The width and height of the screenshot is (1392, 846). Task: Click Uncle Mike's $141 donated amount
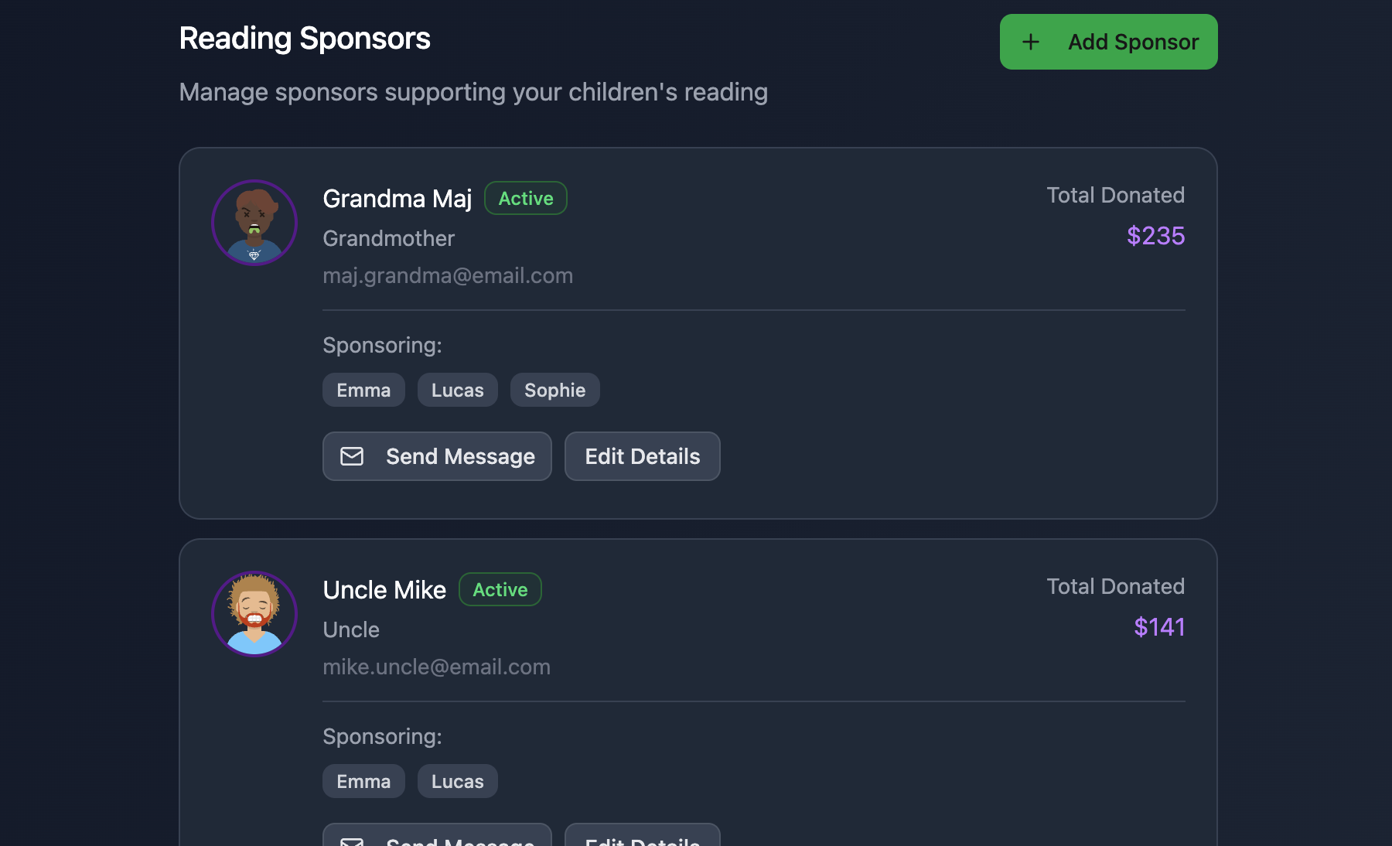(x=1158, y=626)
